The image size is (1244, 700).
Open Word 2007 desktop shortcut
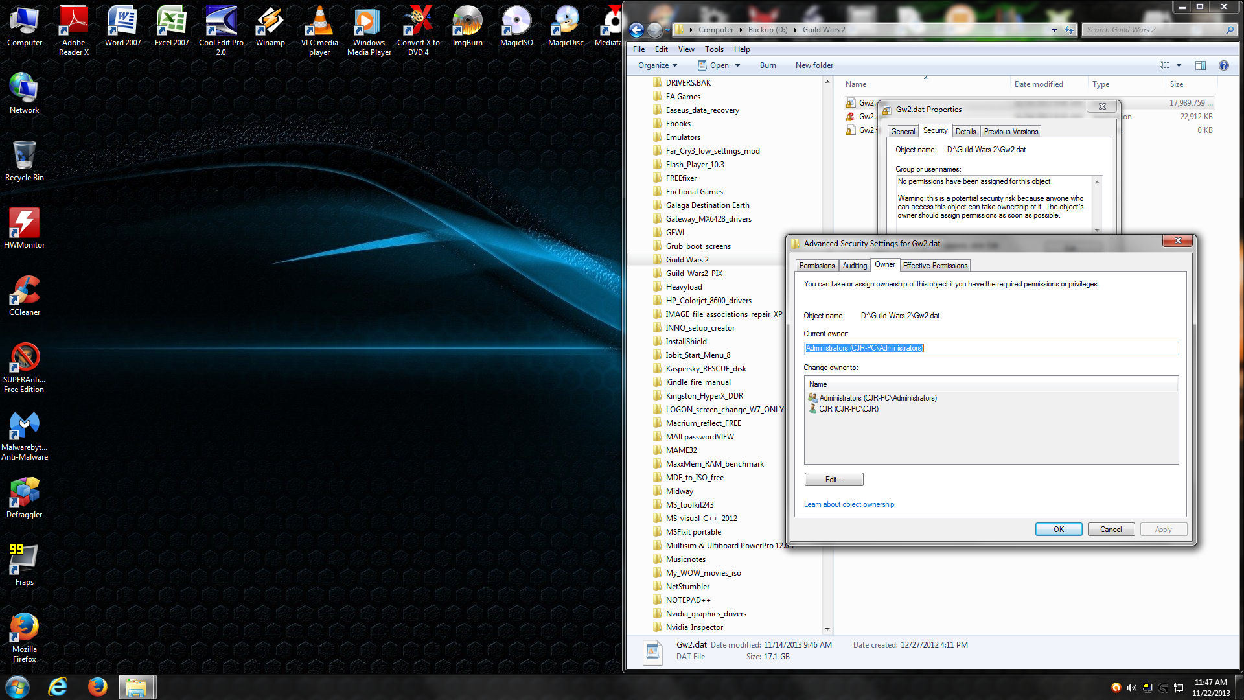pos(122,26)
